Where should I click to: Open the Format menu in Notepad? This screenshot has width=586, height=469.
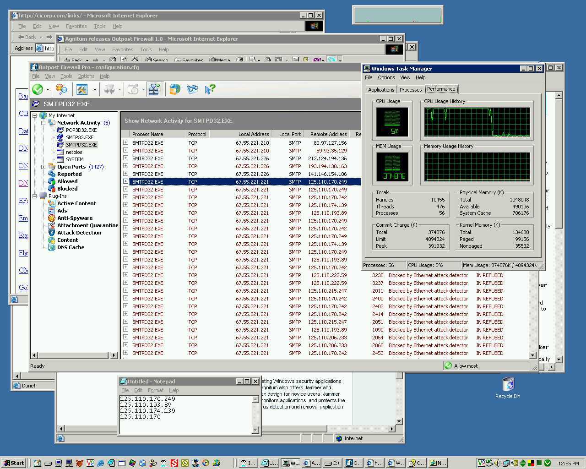point(156,390)
